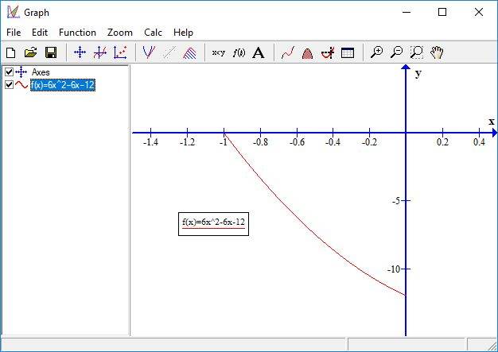This screenshot has width=498, height=352.
Task: Open the Zoom menu
Action: 120,33
